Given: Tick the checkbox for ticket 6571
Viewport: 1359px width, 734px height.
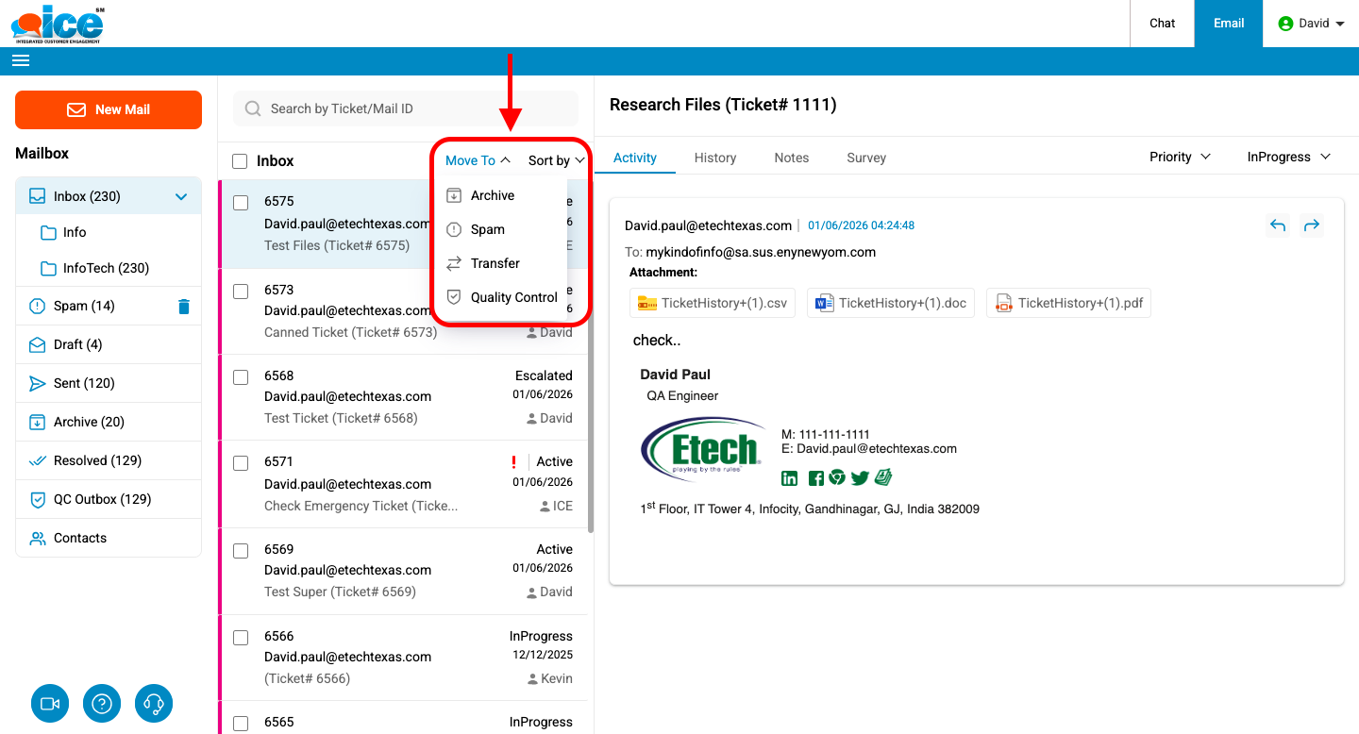Looking at the screenshot, I should coord(241,463).
